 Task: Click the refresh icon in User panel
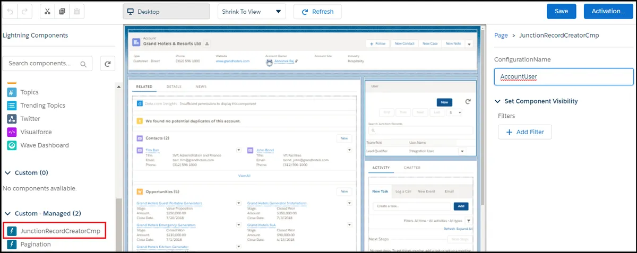pos(468,101)
